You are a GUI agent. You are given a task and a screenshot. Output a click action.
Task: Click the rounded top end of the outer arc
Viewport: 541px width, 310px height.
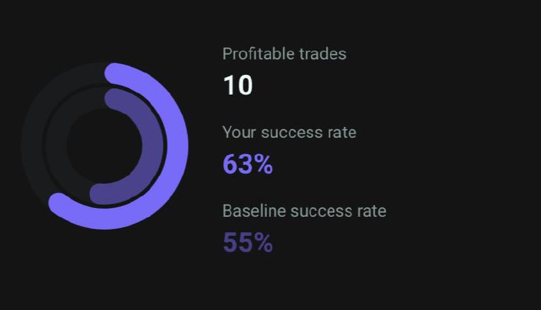click(114, 73)
